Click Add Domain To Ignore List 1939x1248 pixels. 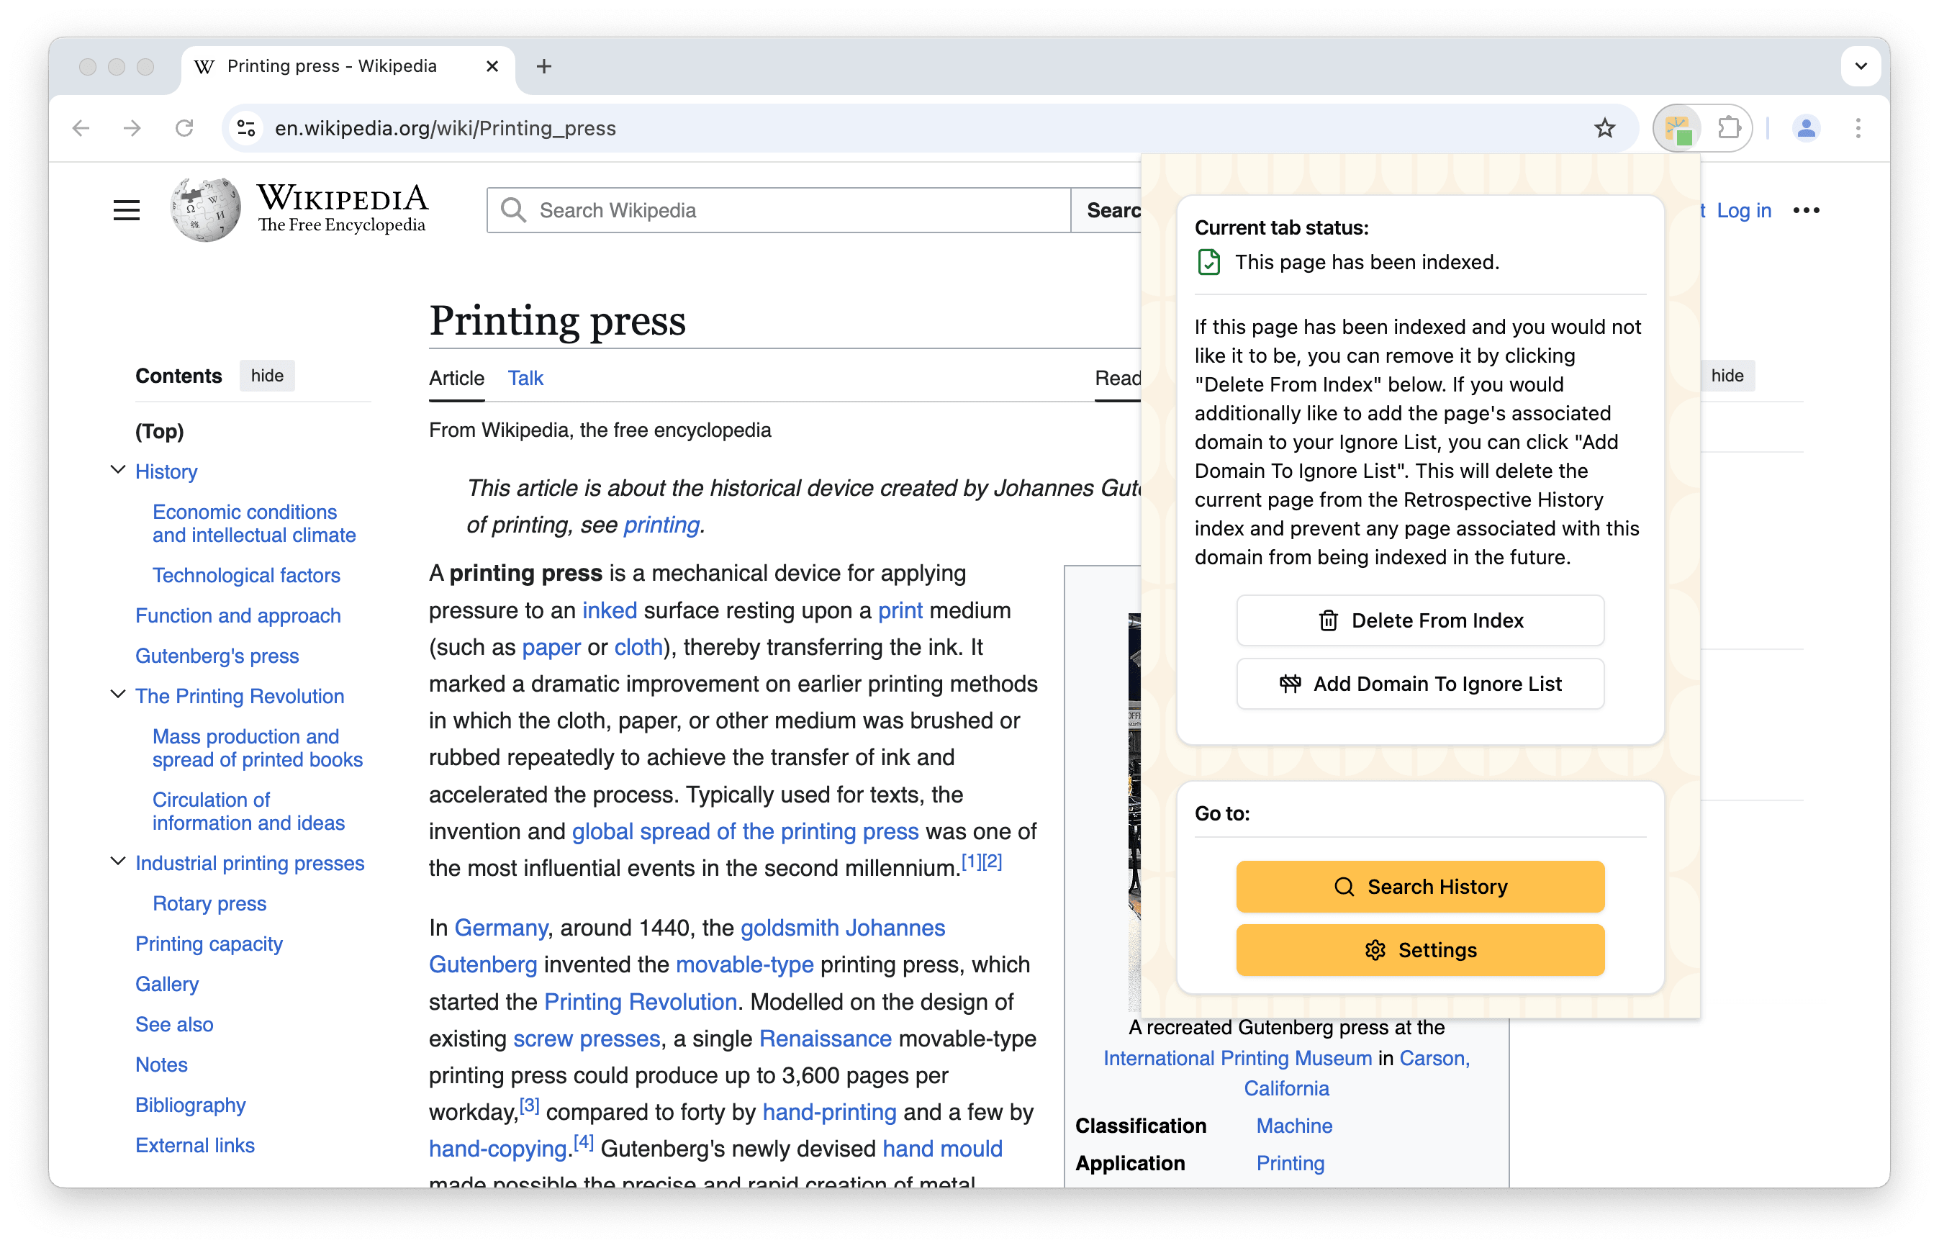[1419, 684]
